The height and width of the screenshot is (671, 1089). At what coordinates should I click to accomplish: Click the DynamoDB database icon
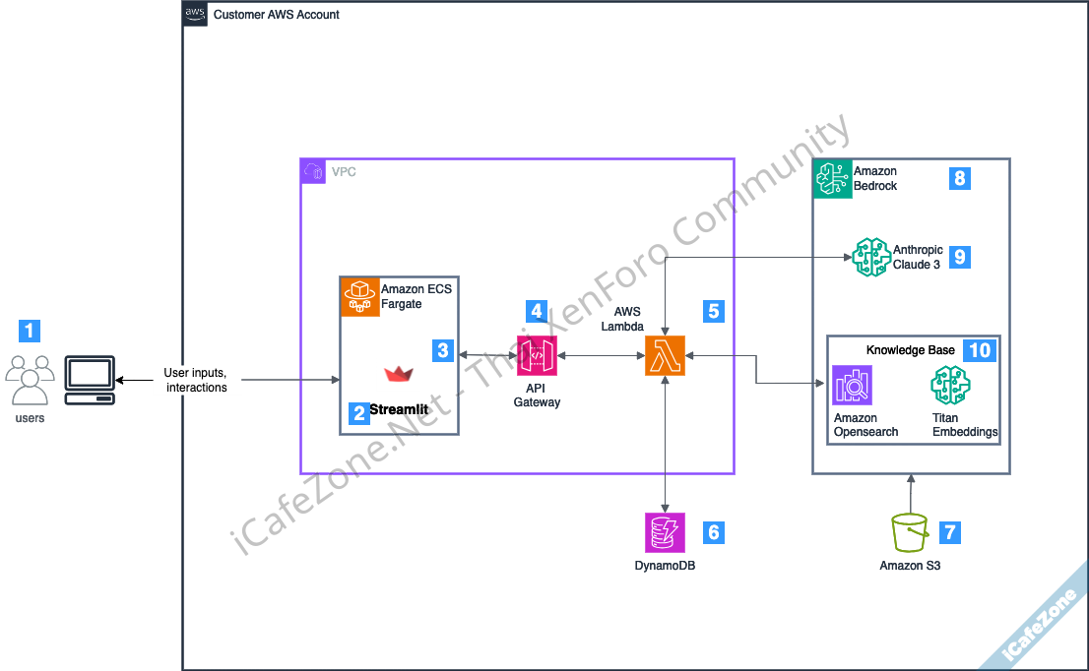(667, 532)
